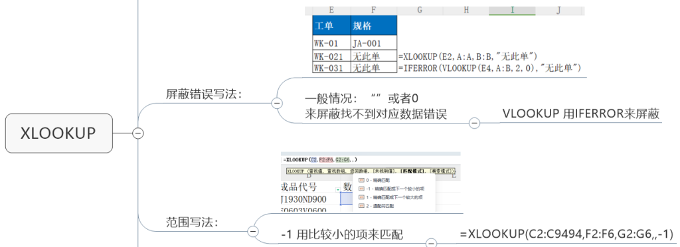Viewport: 680px width, 247px height.
Task: Collapse the 屏蔽错误写法 branch
Action: click(x=276, y=103)
